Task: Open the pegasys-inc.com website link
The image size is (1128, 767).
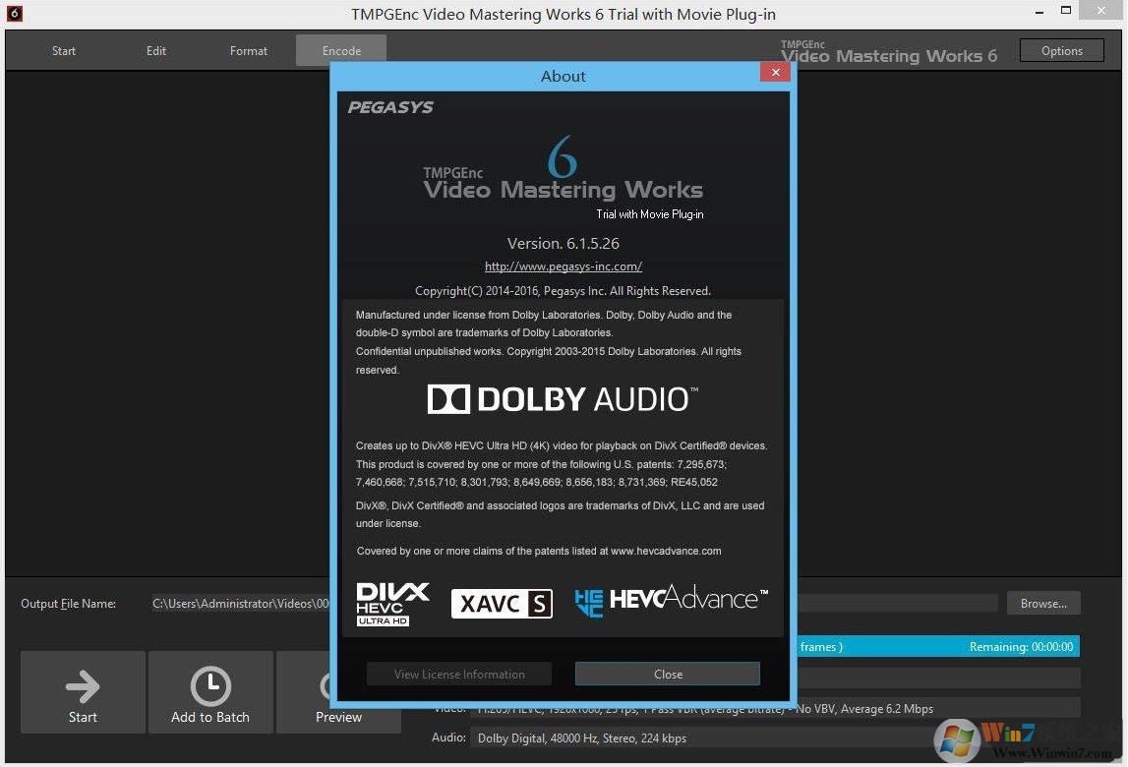Action: [564, 266]
